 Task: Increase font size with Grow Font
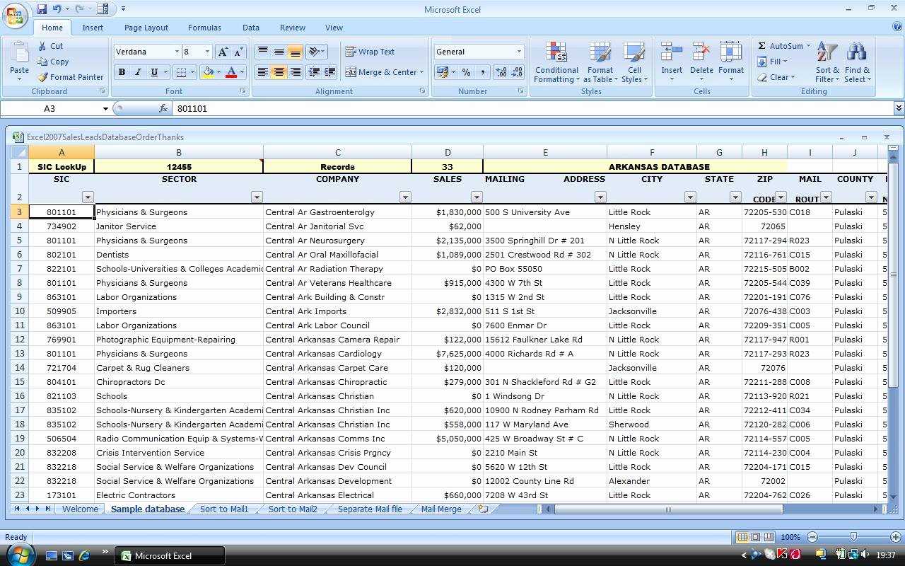223,52
